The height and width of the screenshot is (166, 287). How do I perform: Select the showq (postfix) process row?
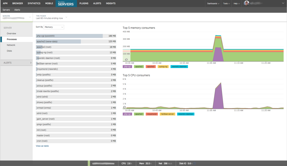click(76, 102)
